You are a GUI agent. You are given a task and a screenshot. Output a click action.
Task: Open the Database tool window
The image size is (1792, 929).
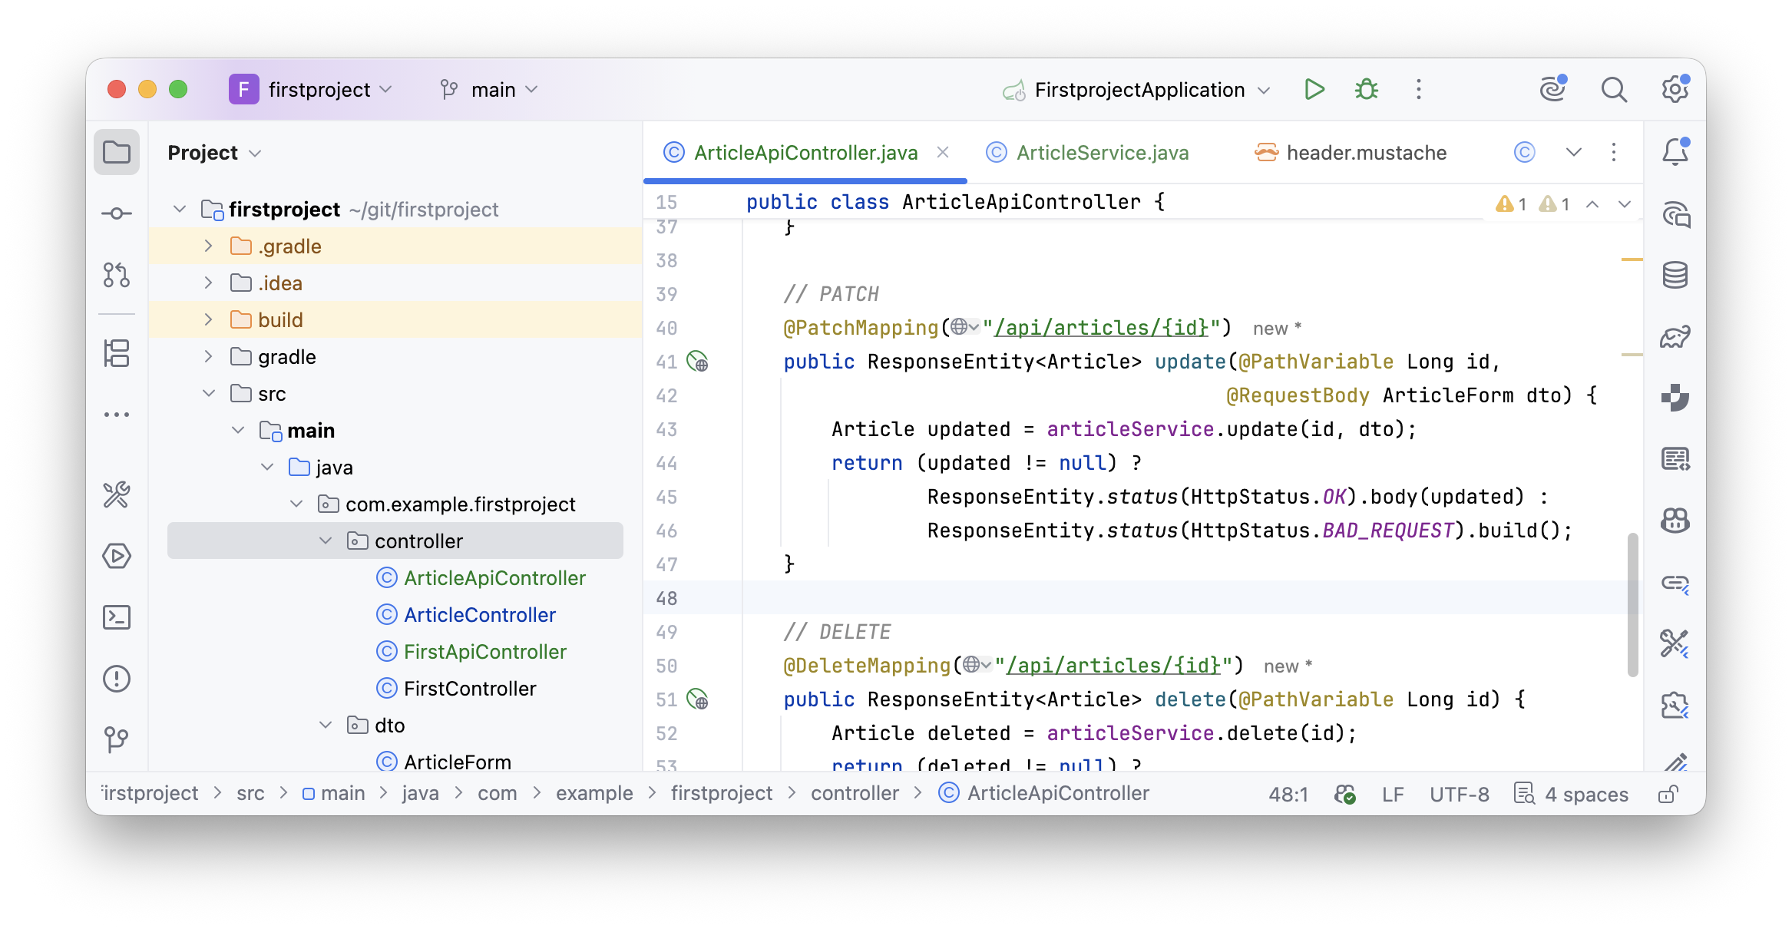[1675, 275]
